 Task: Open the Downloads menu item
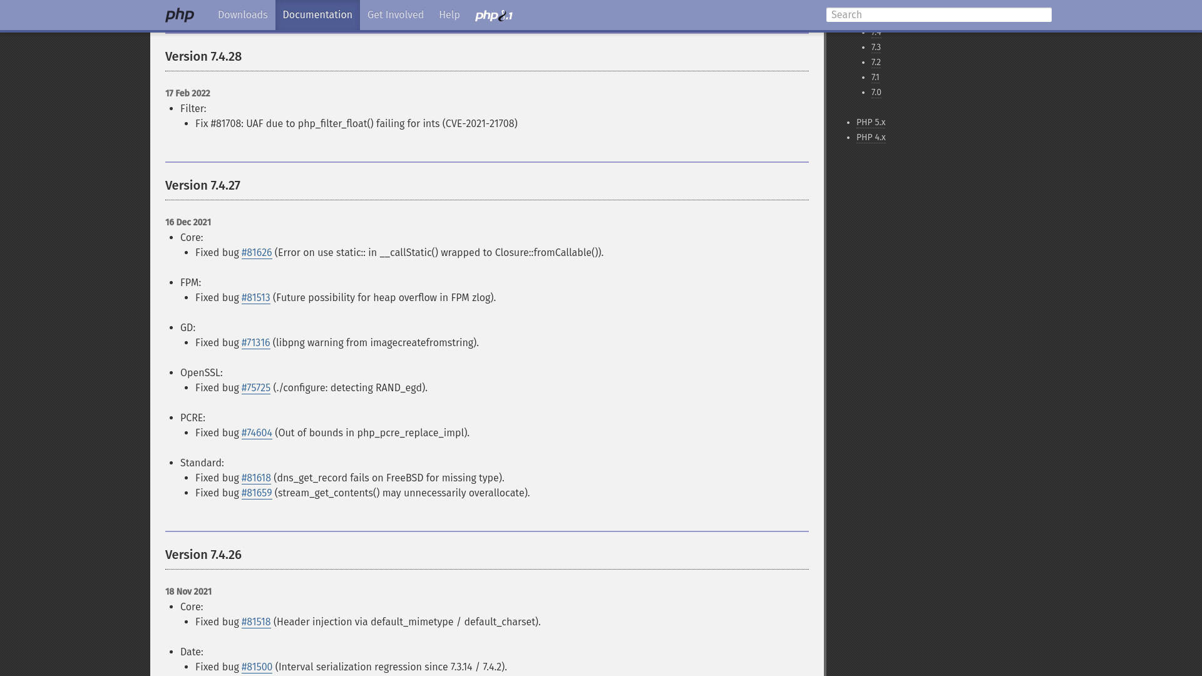[242, 15]
